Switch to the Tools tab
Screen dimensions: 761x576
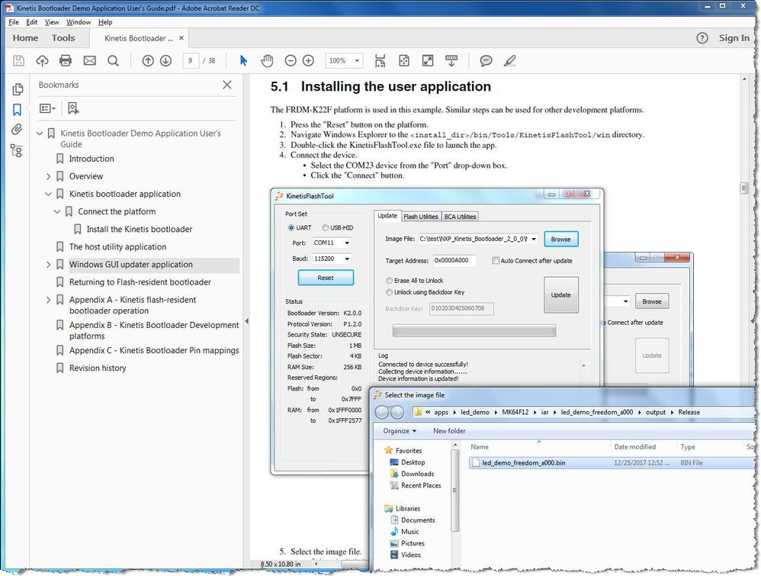[63, 38]
